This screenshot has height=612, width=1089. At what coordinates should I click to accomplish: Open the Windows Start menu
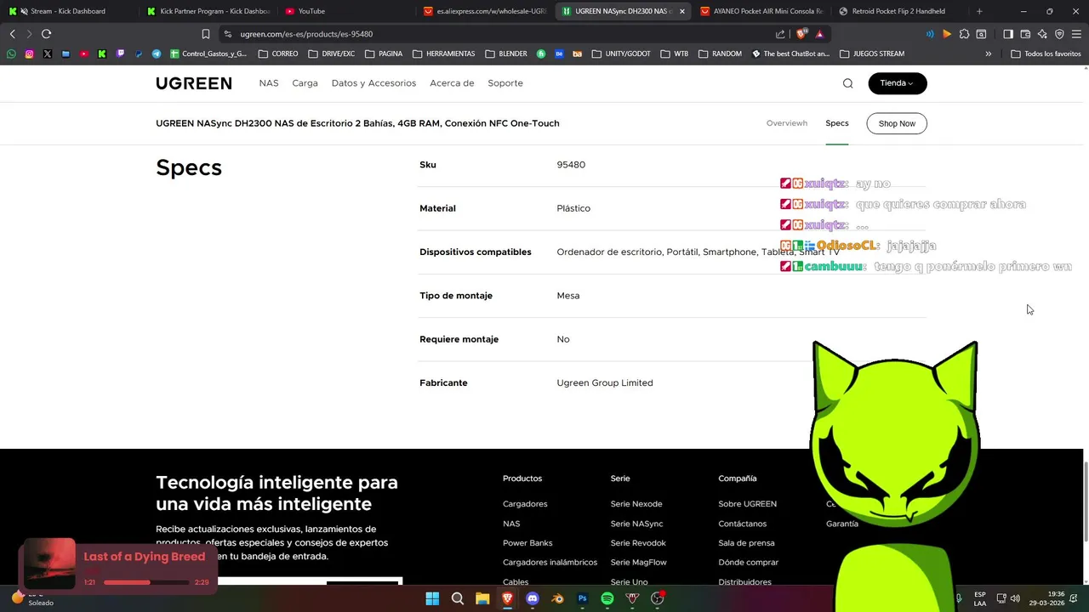[432, 598]
